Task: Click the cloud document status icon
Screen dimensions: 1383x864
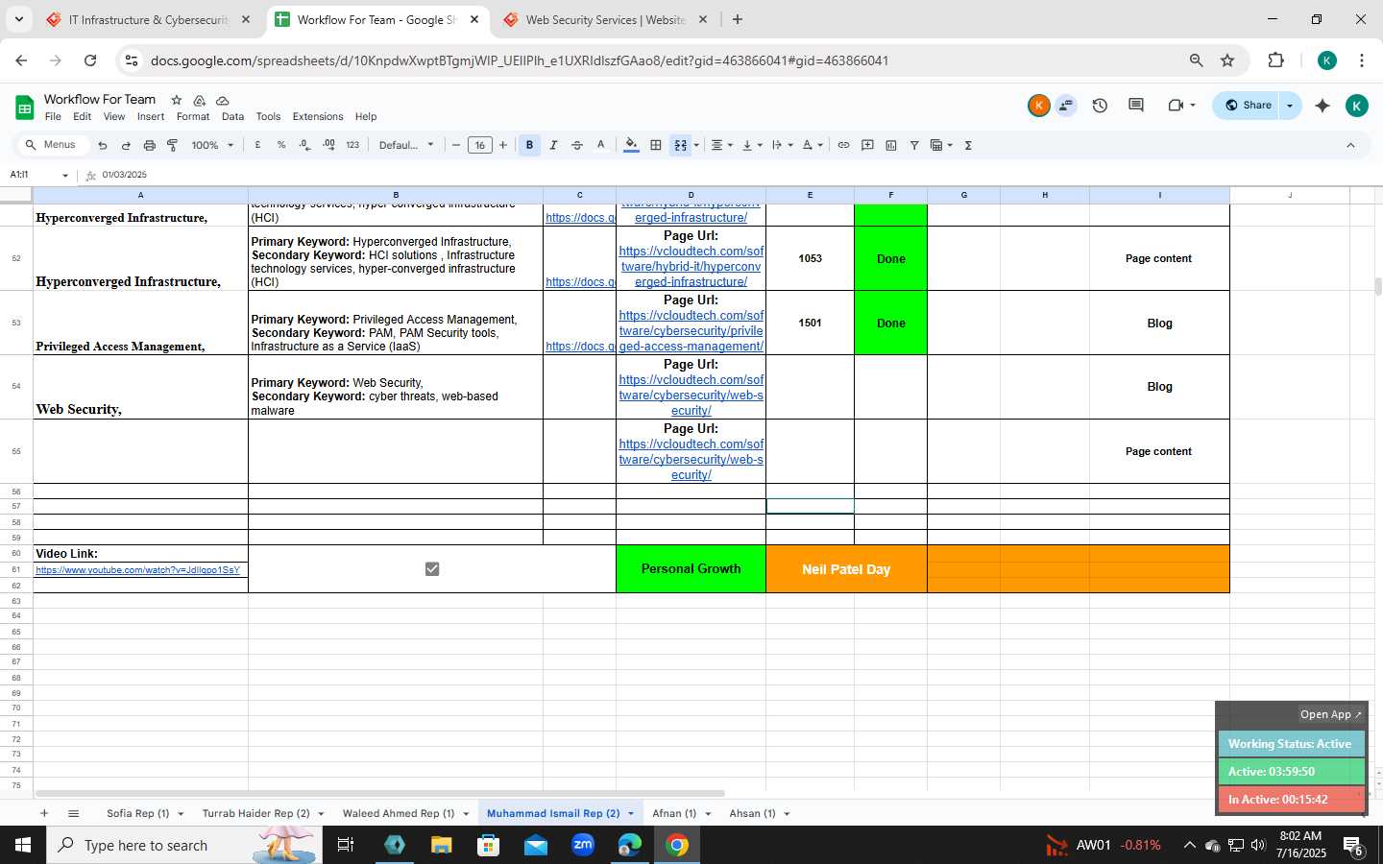Action: 222,100
